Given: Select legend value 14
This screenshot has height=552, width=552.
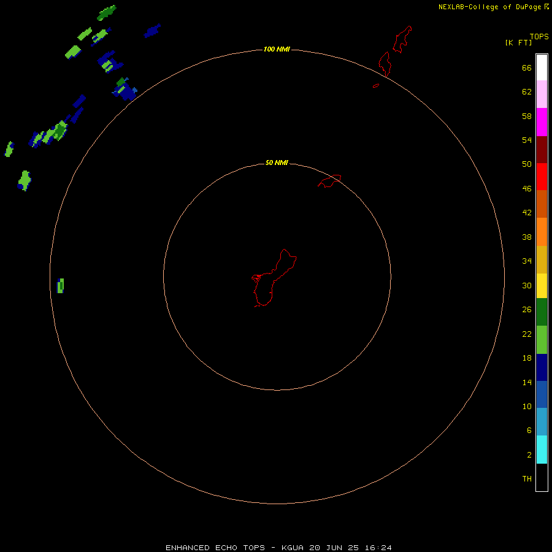Looking at the screenshot, I should click(x=527, y=382).
